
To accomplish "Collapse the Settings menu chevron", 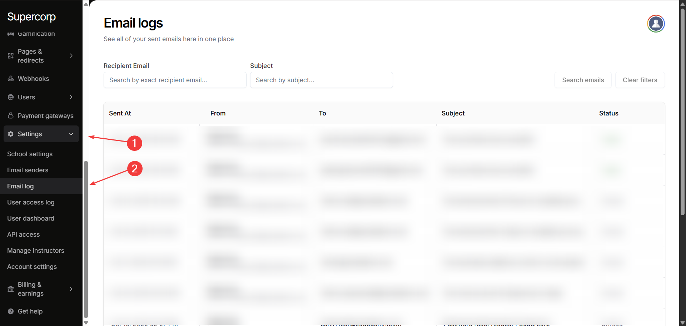I will tap(71, 134).
